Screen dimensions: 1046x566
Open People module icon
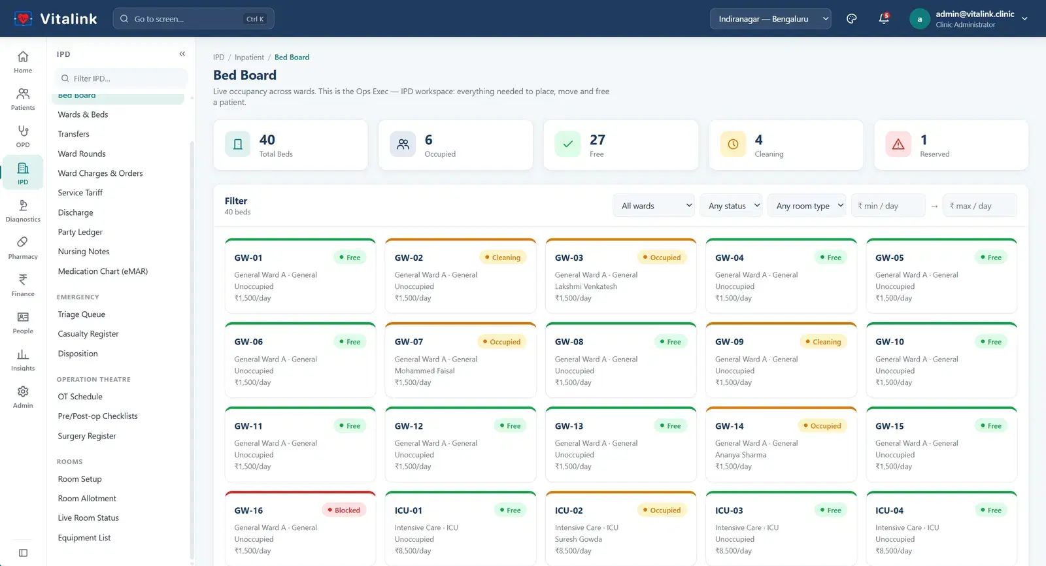click(x=23, y=322)
